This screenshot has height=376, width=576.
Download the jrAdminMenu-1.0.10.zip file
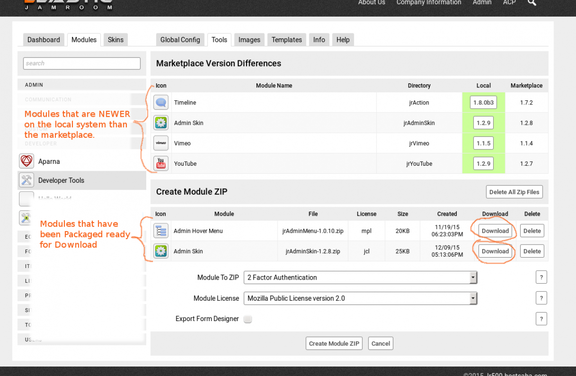pyautogui.click(x=495, y=231)
